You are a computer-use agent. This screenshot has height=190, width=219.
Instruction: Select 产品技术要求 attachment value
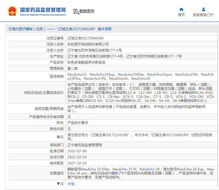point(78,123)
